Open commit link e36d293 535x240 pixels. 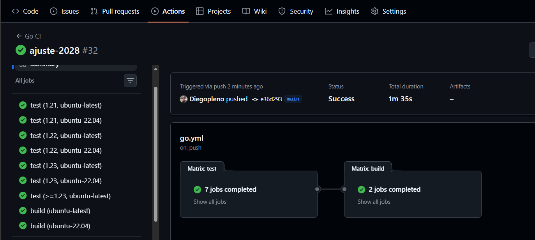tap(270, 99)
